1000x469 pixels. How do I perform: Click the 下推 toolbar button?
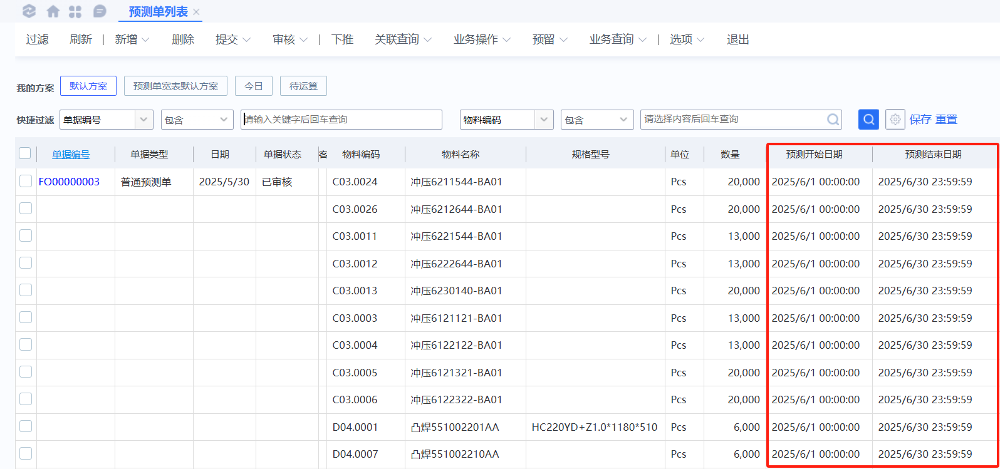342,39
